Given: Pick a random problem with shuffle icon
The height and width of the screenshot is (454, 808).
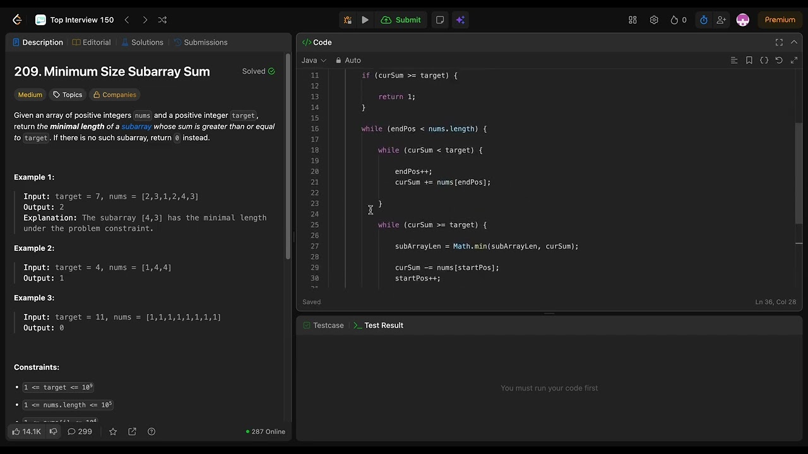Looking at the screenshot, I should [x=162, y=20].
